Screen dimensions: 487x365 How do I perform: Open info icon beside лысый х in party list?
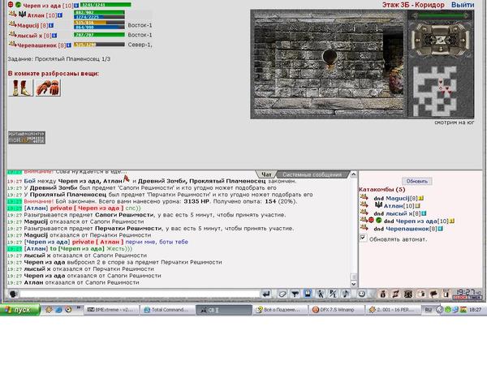[x=54, y=36]
